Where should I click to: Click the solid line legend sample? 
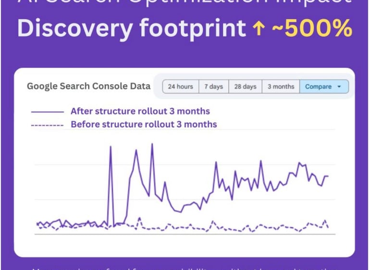(48, 112)
